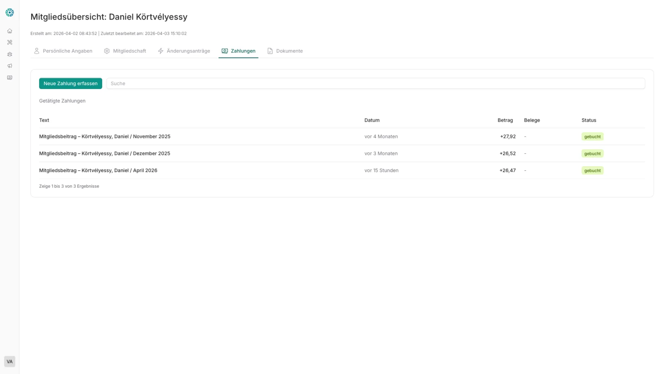
Task: Focus the Suche search field
Action: point(375,84)
